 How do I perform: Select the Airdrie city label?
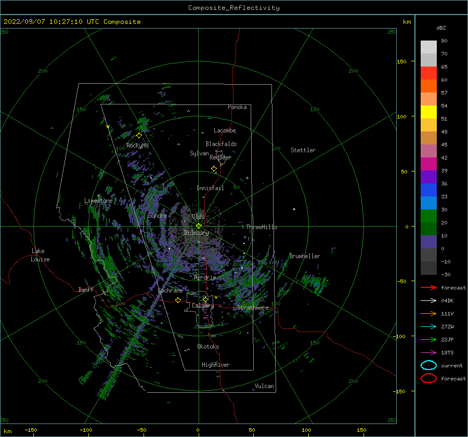click(x=205, y=277)
